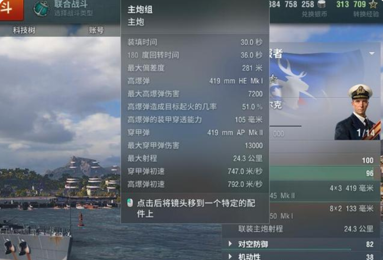
Task: Click the star experience icon
Action: (x=373, y=4)
